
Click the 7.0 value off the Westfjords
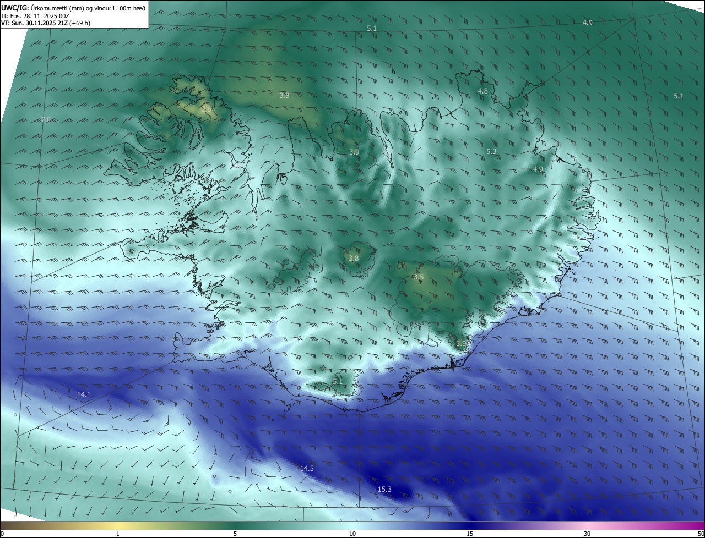[x=46, y=119]
